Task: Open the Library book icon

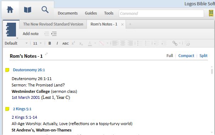Action: point(28,10)
